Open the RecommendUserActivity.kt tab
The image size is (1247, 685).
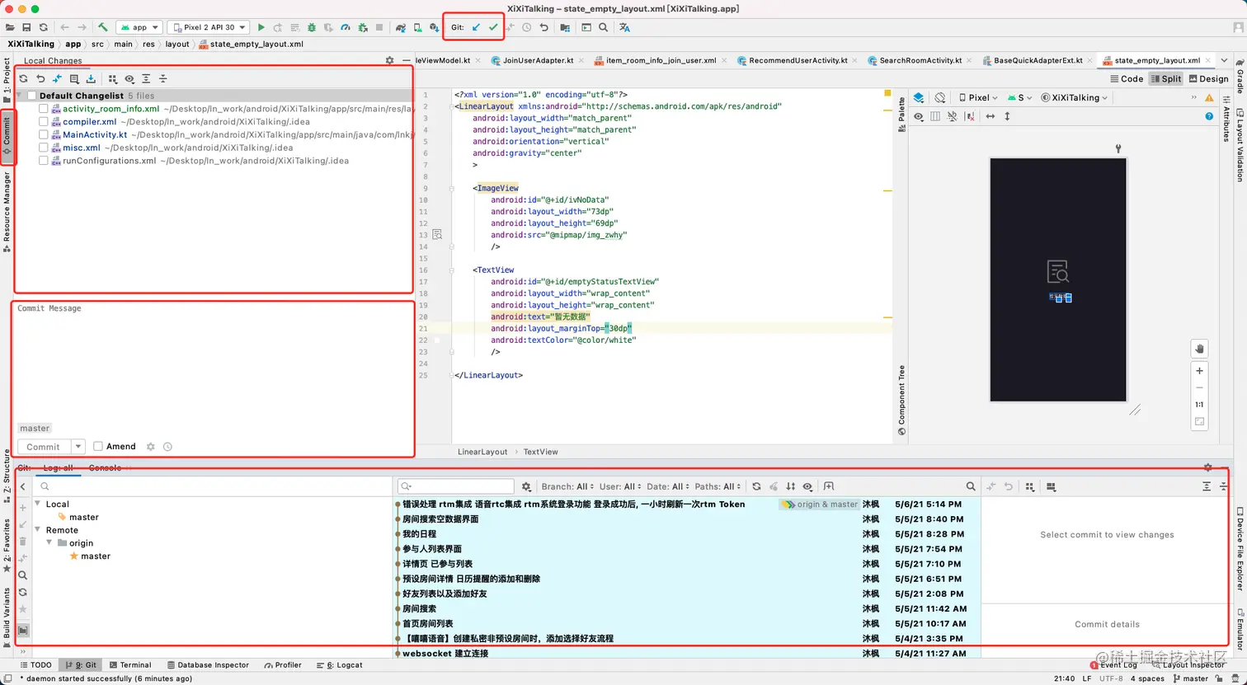(798, 60)
